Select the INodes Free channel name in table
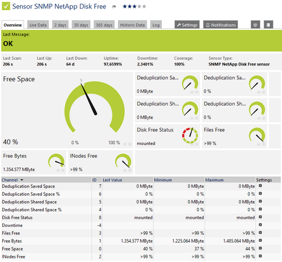Viewport: 282px width, 262px height. pyautogui.click(x=14, y=256)
